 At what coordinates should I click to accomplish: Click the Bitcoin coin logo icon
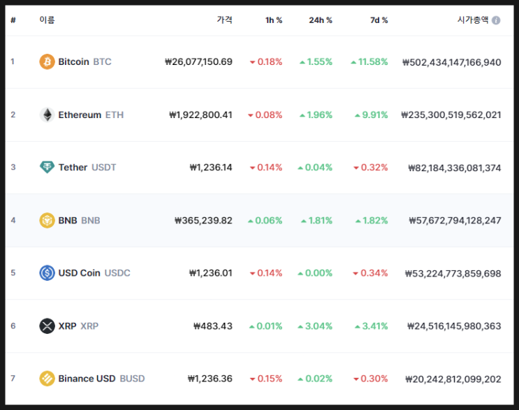[x=47, y=61]
